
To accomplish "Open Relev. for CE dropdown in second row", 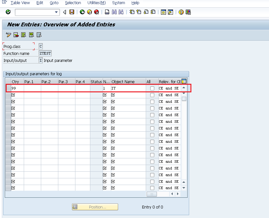I will click(x=170, y=95).
